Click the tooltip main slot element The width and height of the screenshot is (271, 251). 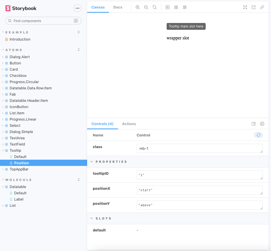[186, 26]
